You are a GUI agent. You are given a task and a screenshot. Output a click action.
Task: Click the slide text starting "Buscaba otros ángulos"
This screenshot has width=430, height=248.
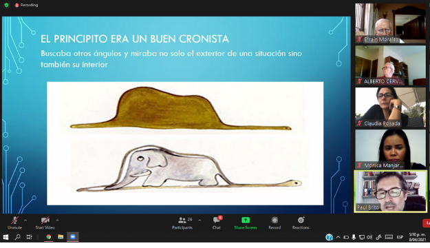(x=171, y=59)
